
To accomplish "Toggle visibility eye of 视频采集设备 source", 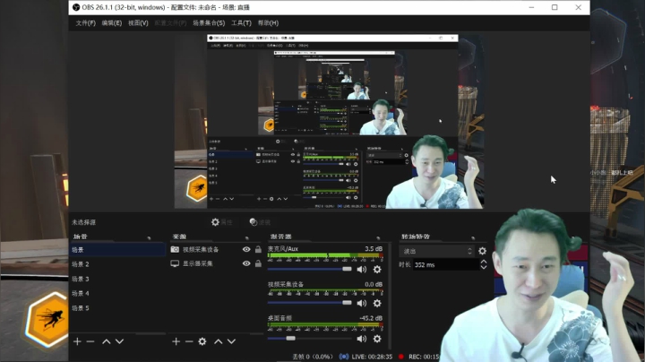I will click(246, 249).
